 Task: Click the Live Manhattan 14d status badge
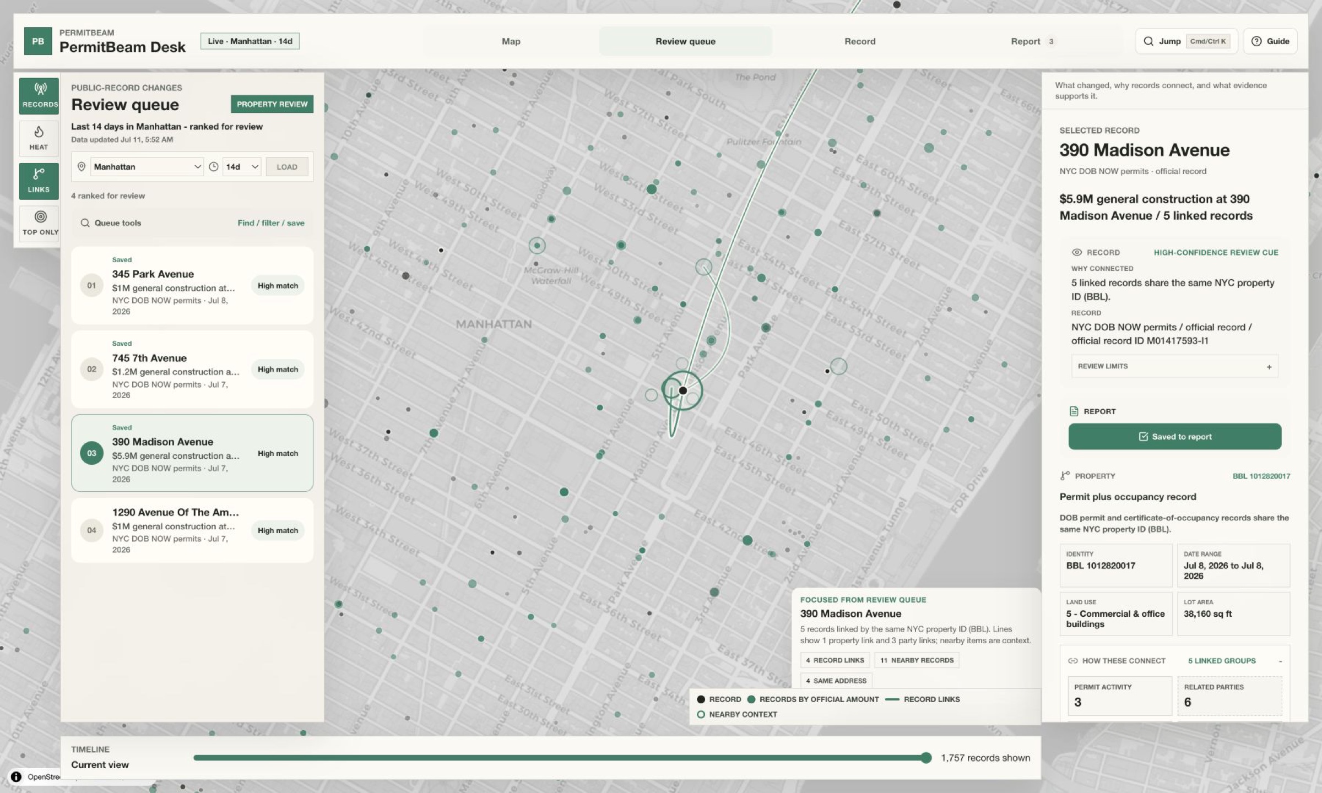click(x=250, y=41)
